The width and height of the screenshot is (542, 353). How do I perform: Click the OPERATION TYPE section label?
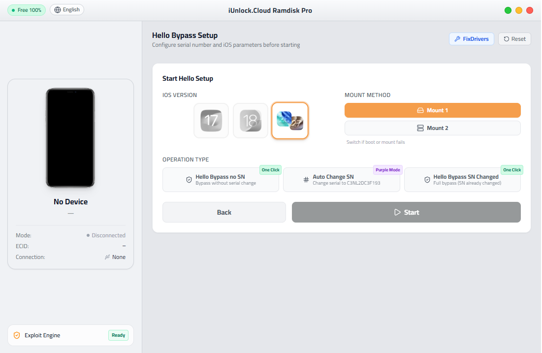[x=186, y=160]
